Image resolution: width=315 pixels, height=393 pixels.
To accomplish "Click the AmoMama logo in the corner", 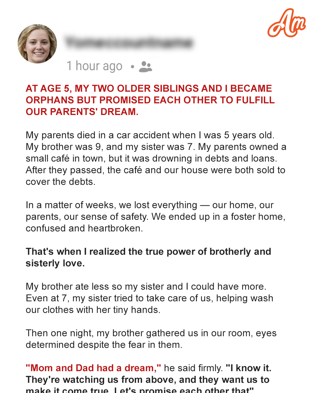I will click(x=286, y=24).
